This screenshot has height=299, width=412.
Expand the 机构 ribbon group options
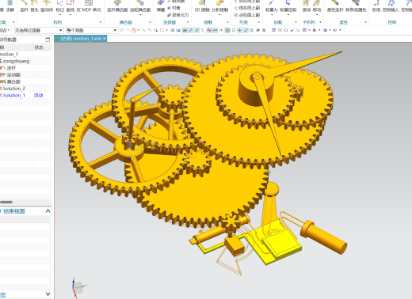point(101,22)
